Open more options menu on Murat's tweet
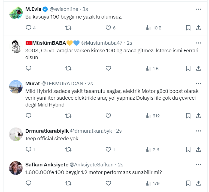This screenshot has height=192, width=209. point(199,83)
